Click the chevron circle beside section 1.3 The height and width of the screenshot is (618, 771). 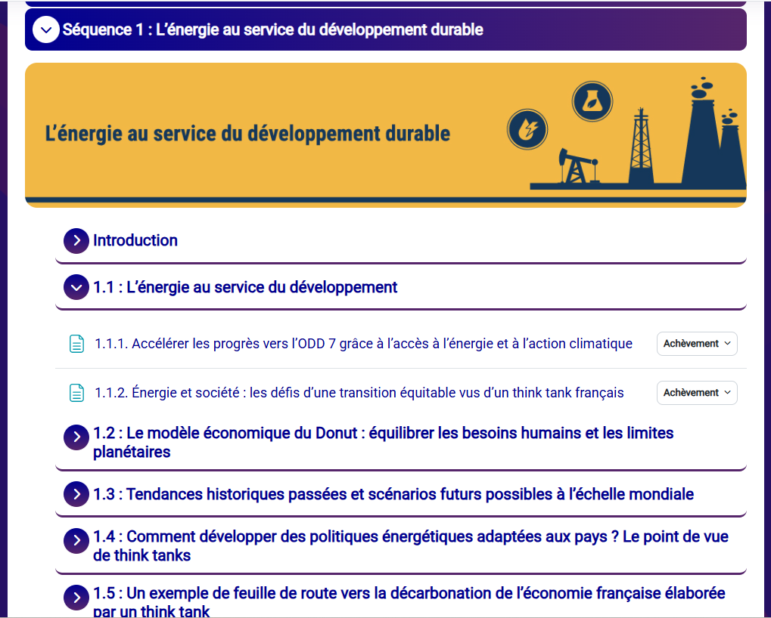click(x=76, y=494)
